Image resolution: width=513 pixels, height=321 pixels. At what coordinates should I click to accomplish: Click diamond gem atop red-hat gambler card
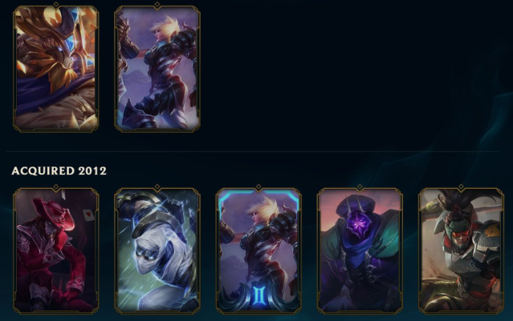point(56,187)
